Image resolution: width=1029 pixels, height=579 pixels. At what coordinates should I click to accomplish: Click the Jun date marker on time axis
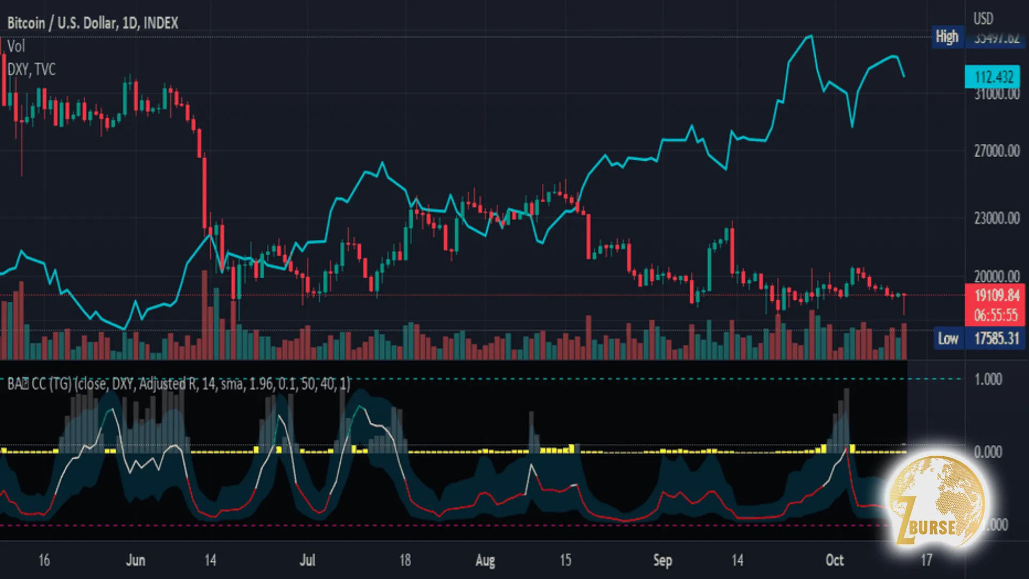[136, 560]
